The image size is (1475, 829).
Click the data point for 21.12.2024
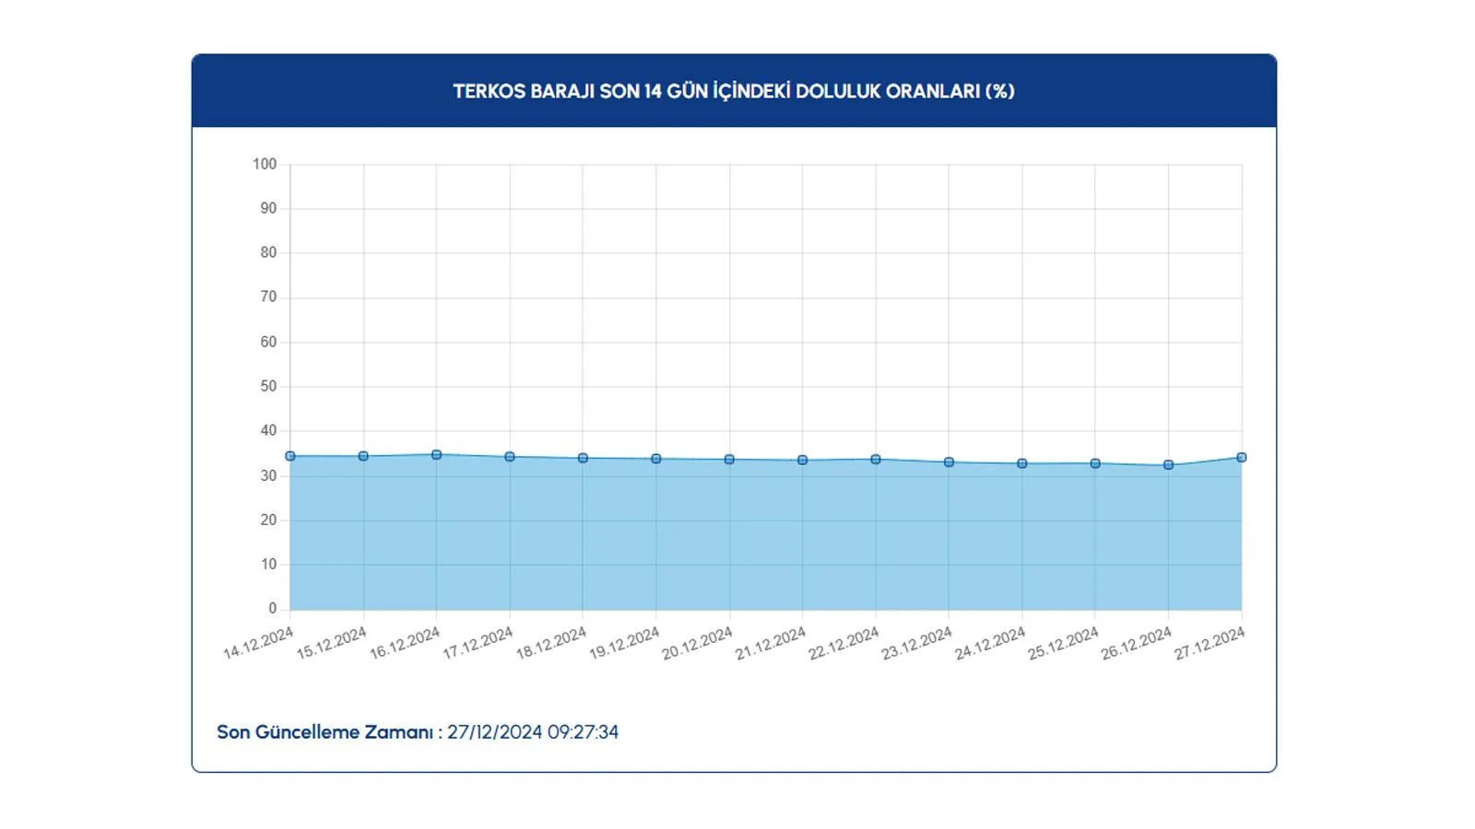click(803, 460)
